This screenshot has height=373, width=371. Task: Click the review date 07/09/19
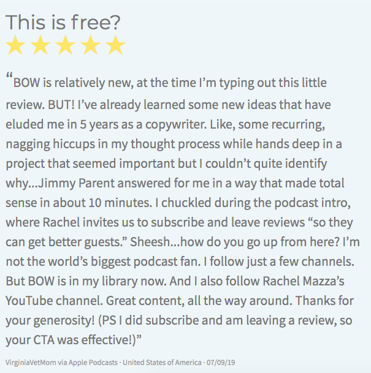point(221,363)
